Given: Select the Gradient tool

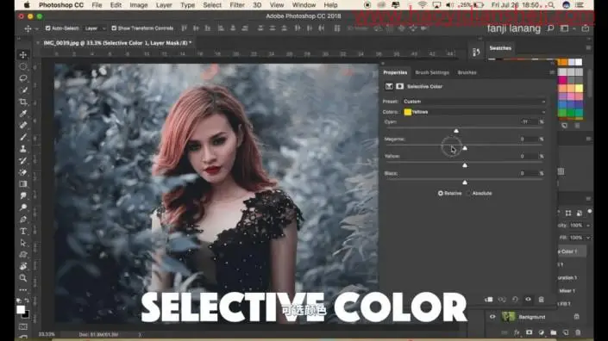Looking at the screenshot, I should coord(23,184).
